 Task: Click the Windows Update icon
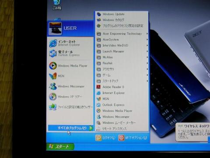tap(99, 14)
